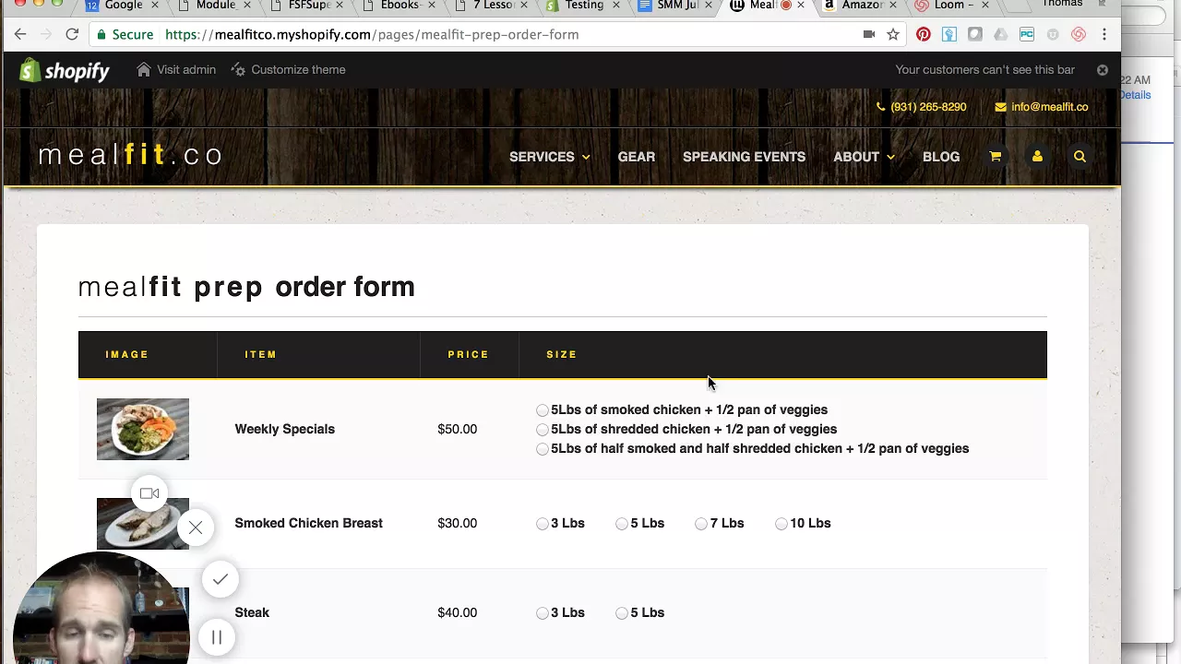Select 7 Lbs for Smoked Chicken Breast
Image resolution: width=1181 pixels, height=664 pixels.
[701, 524]
